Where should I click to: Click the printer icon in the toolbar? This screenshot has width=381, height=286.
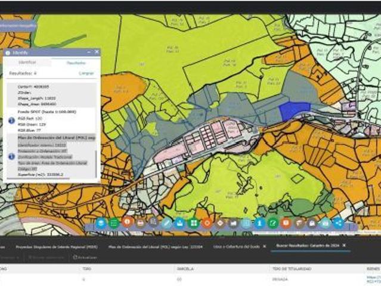[140, 223]
